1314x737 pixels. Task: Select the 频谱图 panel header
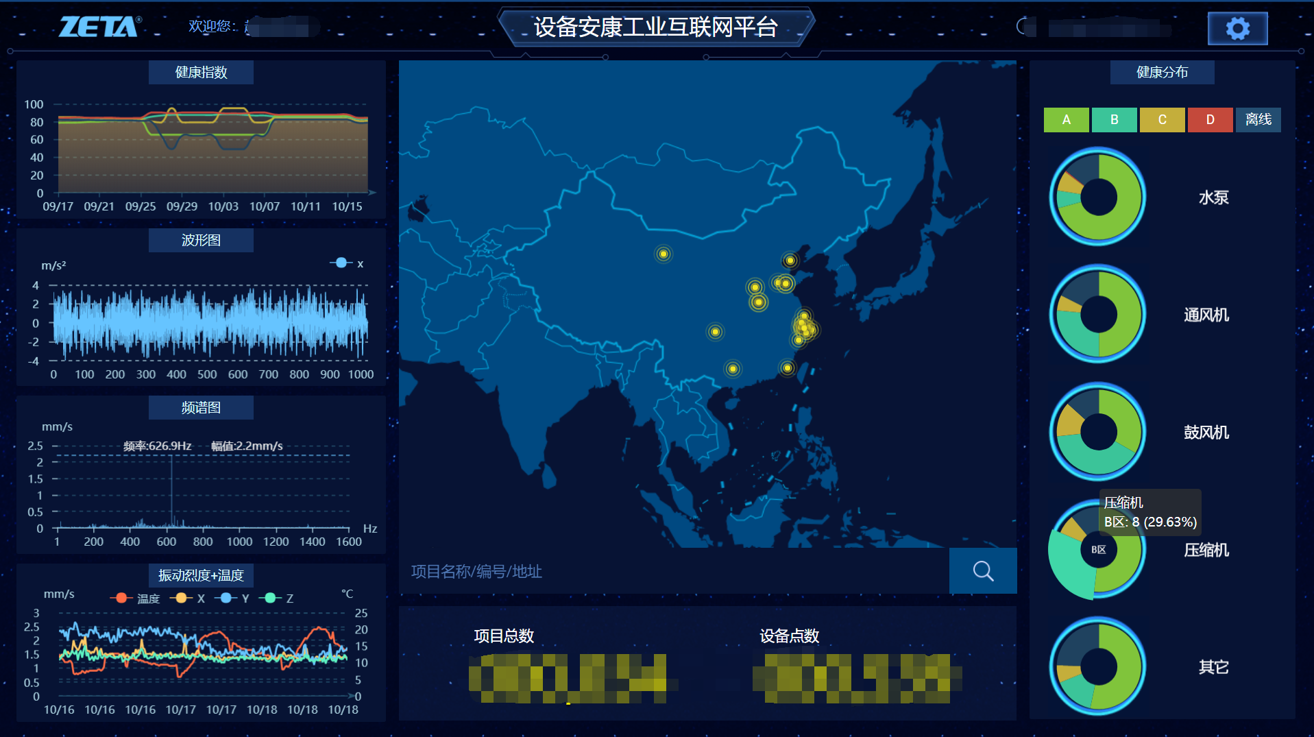click(201, 408)
